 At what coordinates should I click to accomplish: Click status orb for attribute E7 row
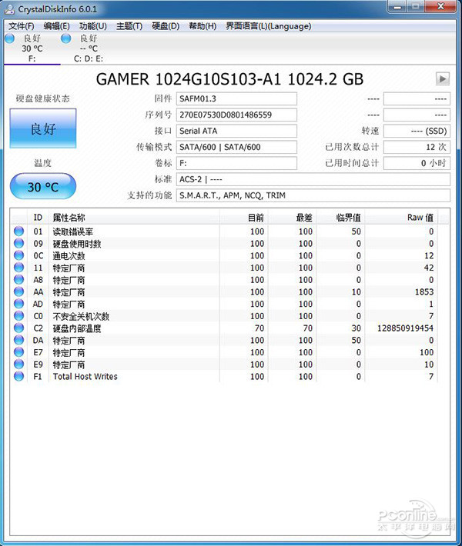click(18, 352)
